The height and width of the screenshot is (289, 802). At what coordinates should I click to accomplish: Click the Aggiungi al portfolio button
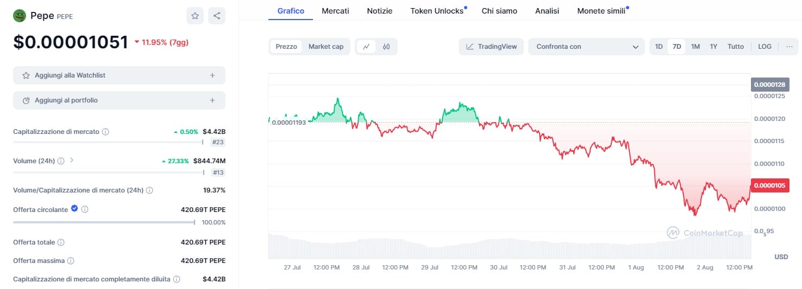[x=119, y=100]
